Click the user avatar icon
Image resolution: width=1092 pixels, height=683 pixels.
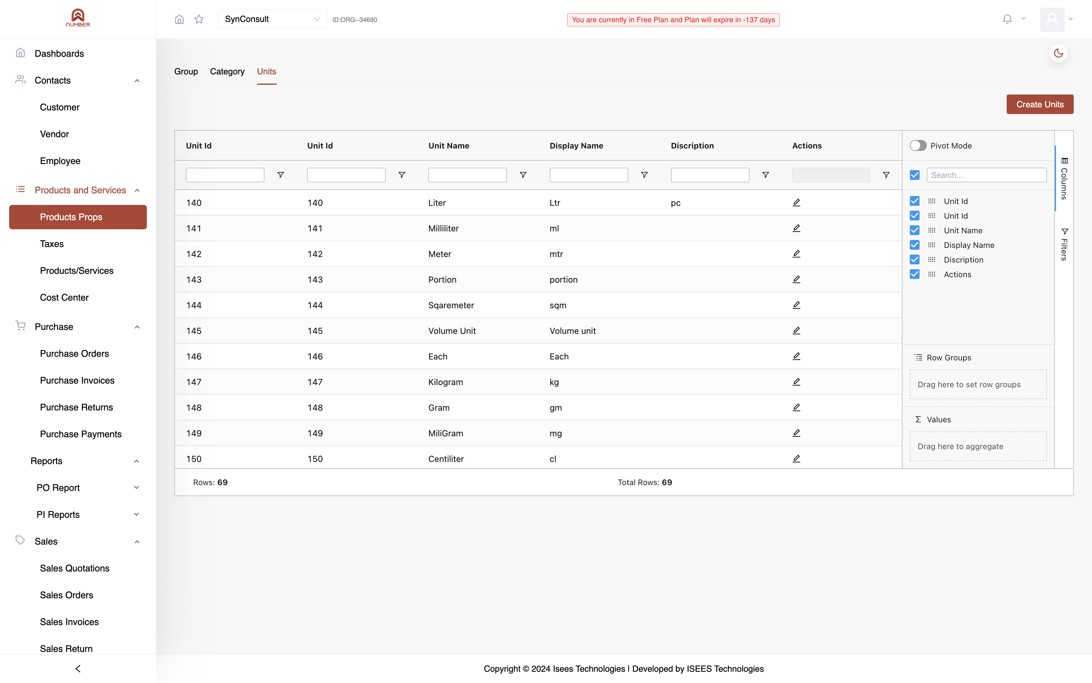1052,20
